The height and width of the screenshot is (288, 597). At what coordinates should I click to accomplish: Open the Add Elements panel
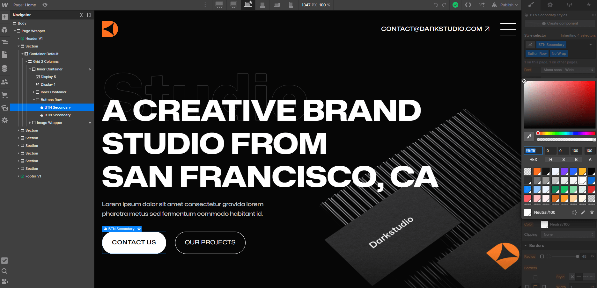click(5, 17)
